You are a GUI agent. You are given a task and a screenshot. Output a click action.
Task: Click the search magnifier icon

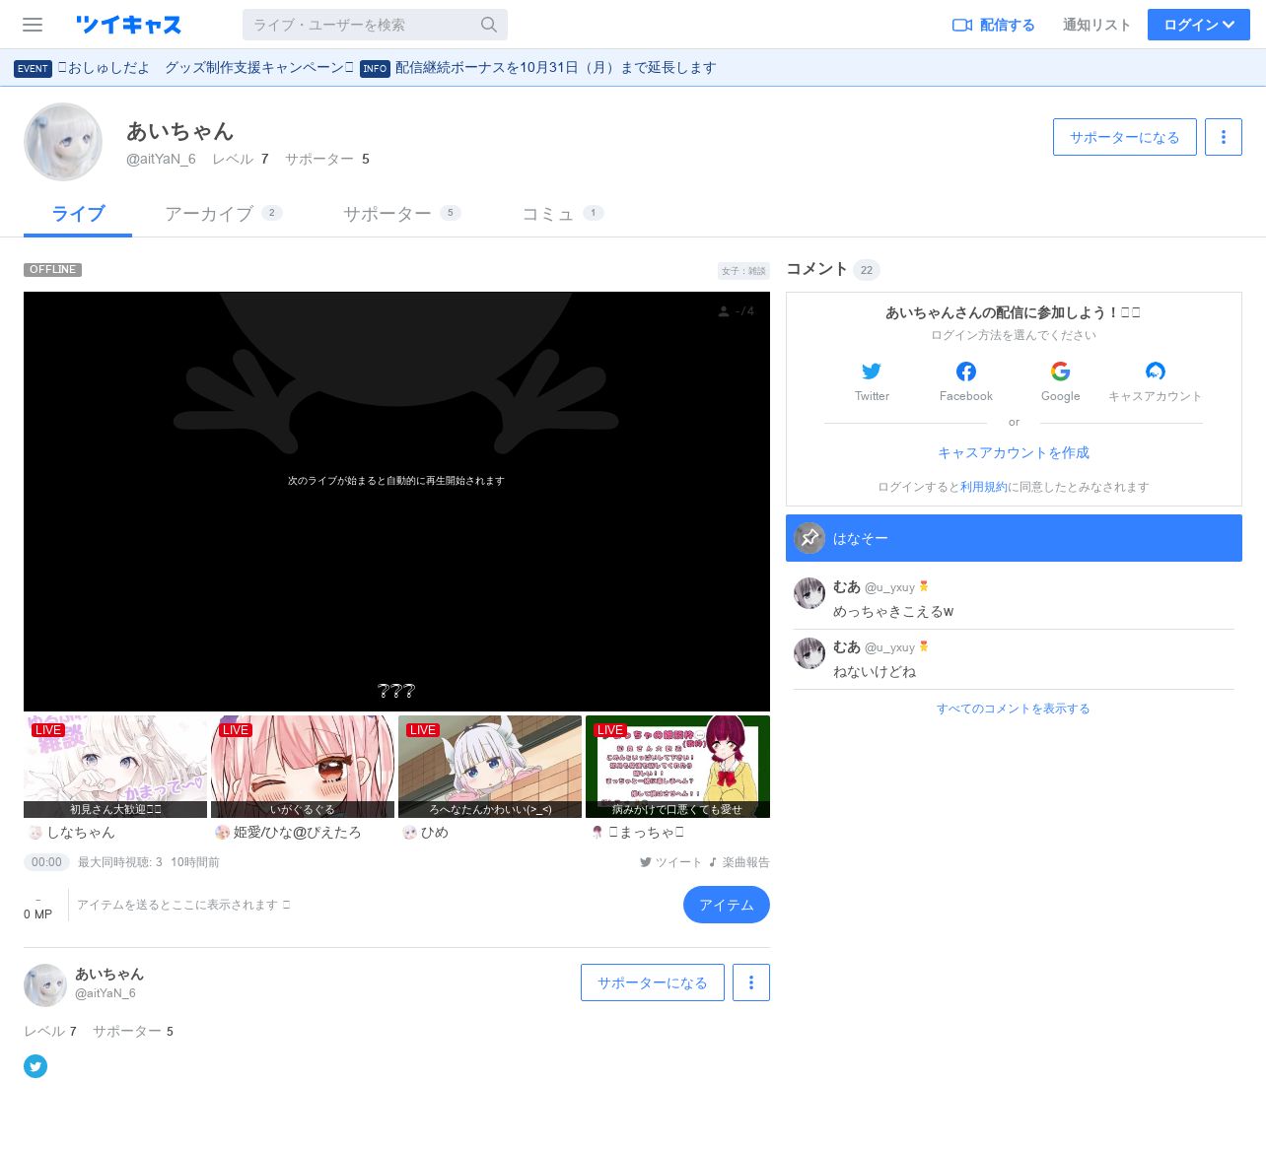coord(489,25)
